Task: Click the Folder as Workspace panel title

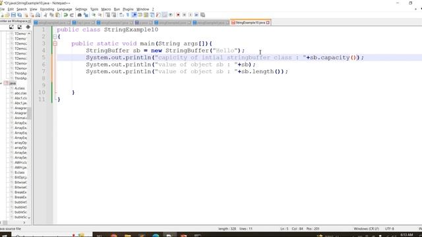Action: (x=15, y=21)
